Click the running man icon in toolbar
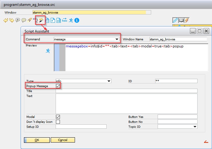 [71, 20]
